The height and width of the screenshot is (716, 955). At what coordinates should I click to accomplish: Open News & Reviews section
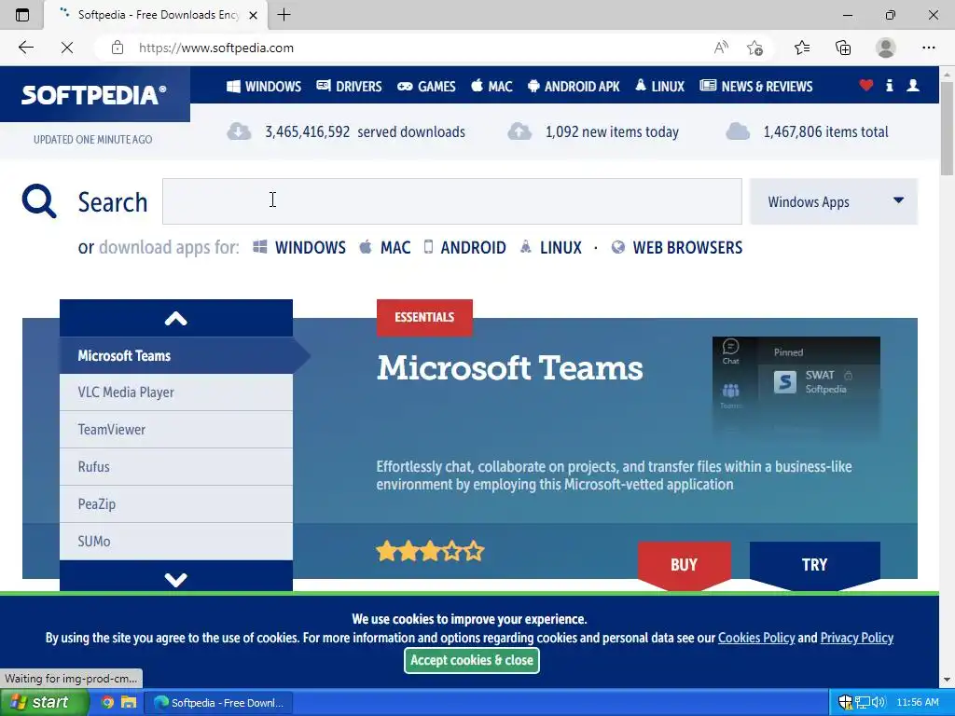(x=756, y=87)
